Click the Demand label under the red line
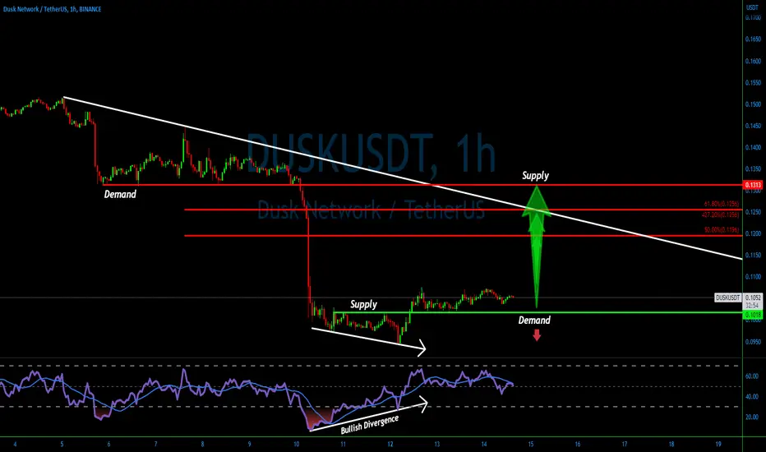Screen dimensions: 766x452 pos(120,195)
